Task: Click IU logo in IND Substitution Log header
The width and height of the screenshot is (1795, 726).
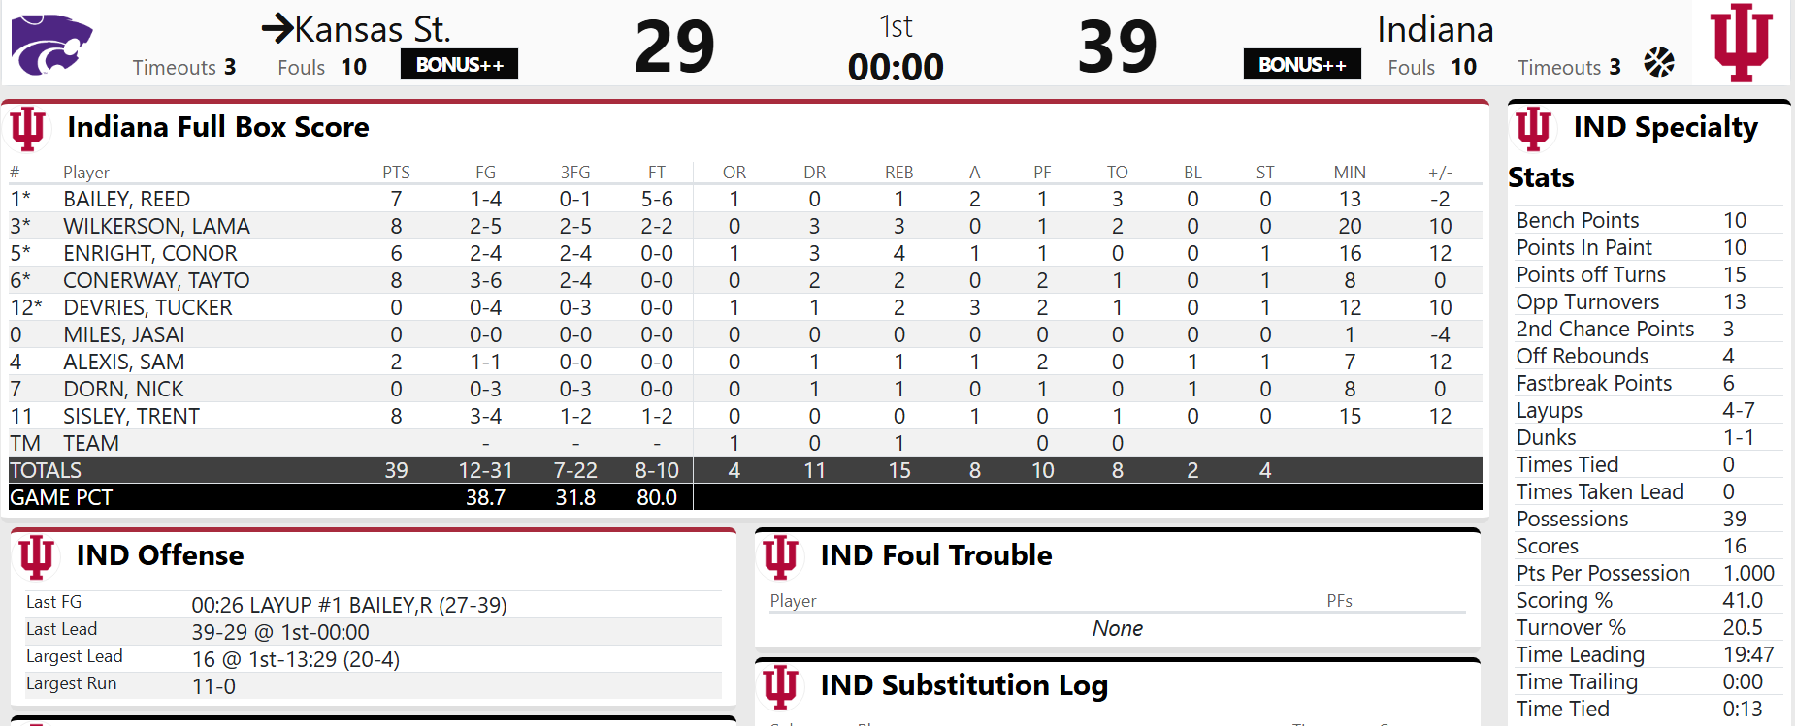Action: [x=780, y=686]
